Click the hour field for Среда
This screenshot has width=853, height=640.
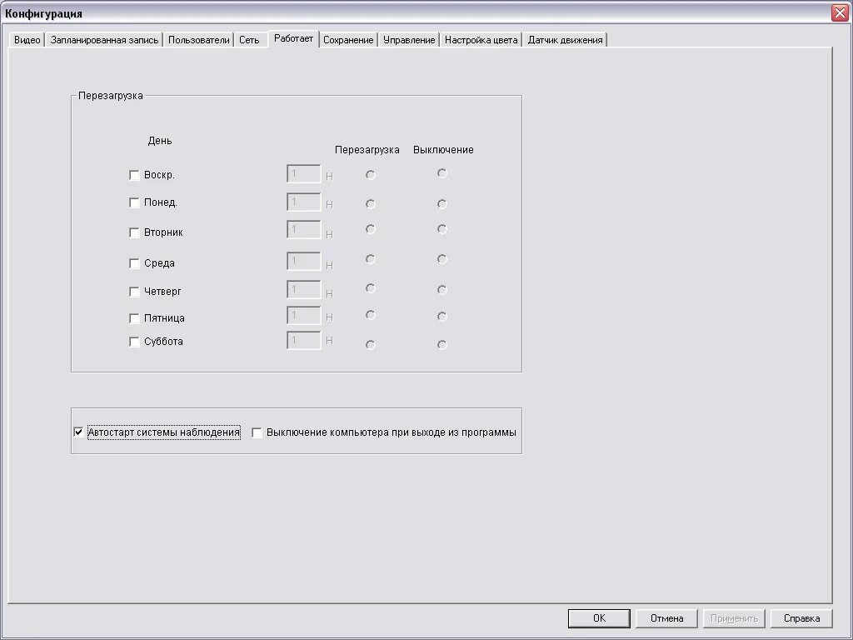click(x=303, y=261)
